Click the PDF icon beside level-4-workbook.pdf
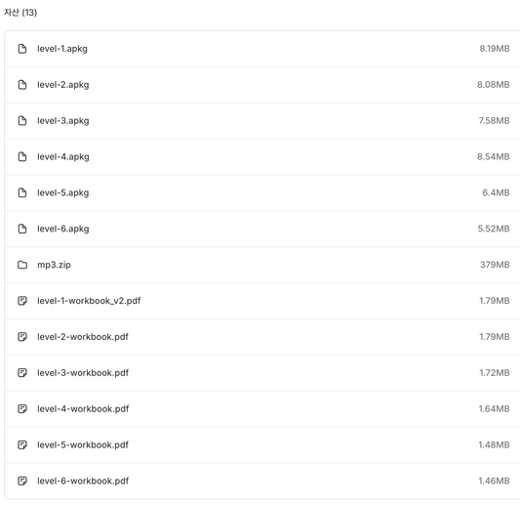Viewport: 520px width, 505px height. point(22,409)
